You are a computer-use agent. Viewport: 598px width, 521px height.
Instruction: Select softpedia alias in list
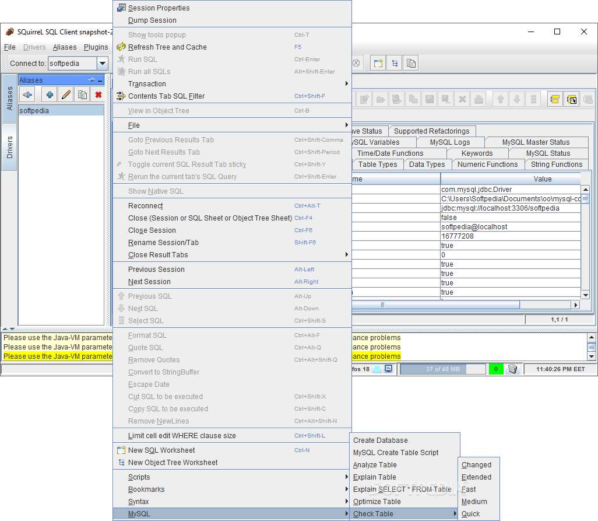pos(61,111)
